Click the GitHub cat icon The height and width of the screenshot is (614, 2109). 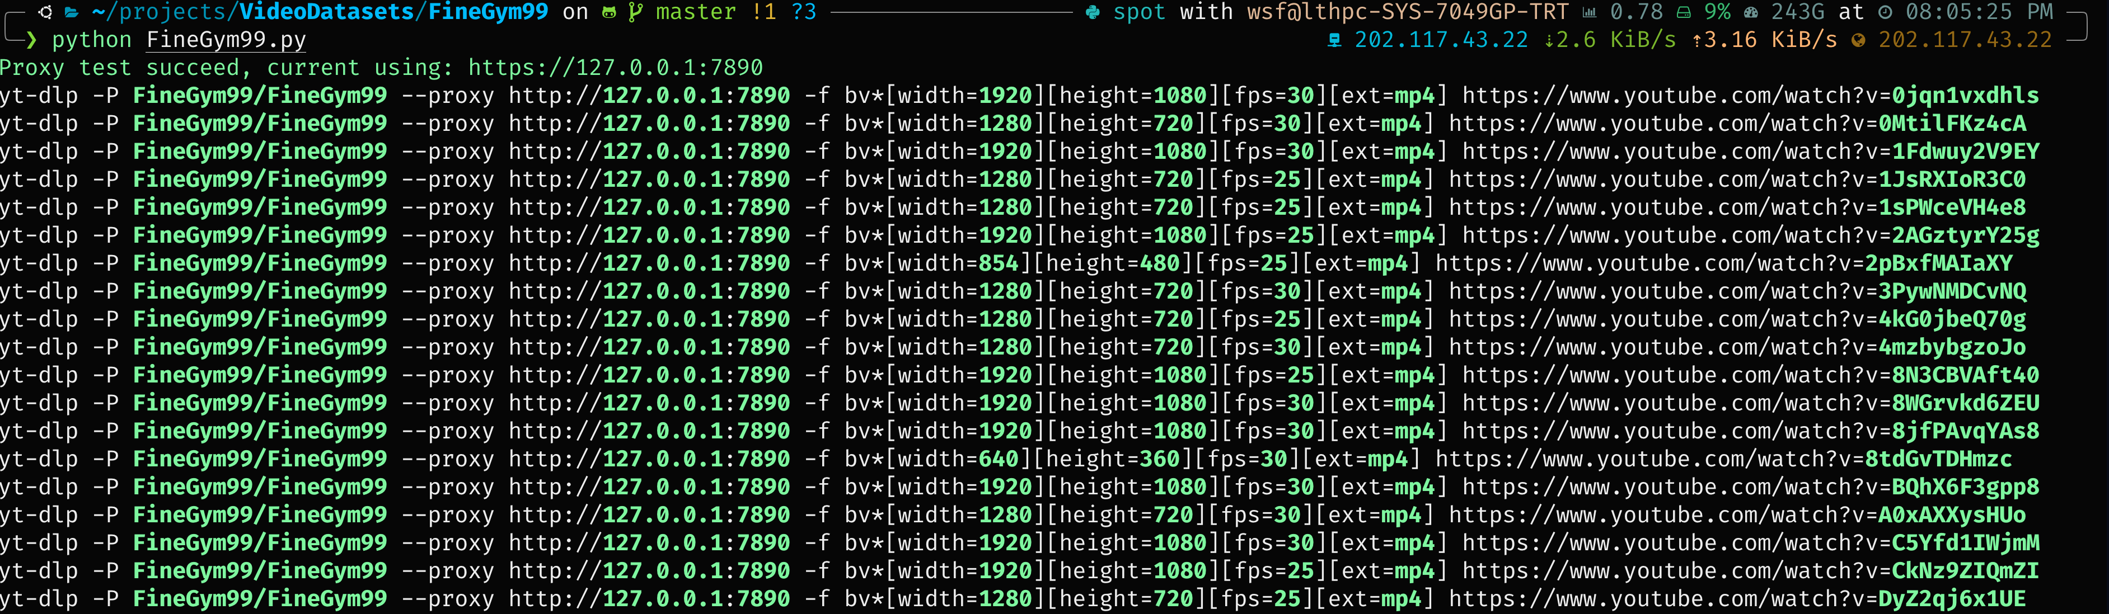tap(609, 11)
